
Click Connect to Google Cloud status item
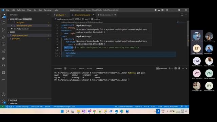pos(64,107)
